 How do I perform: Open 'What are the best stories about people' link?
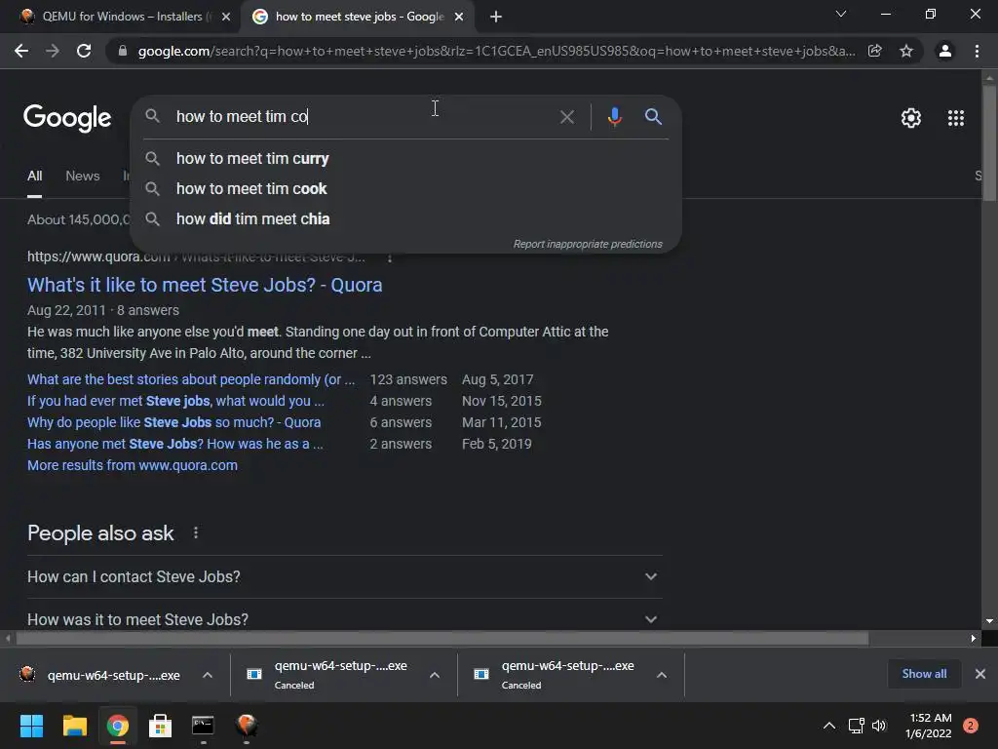[191, 379]
